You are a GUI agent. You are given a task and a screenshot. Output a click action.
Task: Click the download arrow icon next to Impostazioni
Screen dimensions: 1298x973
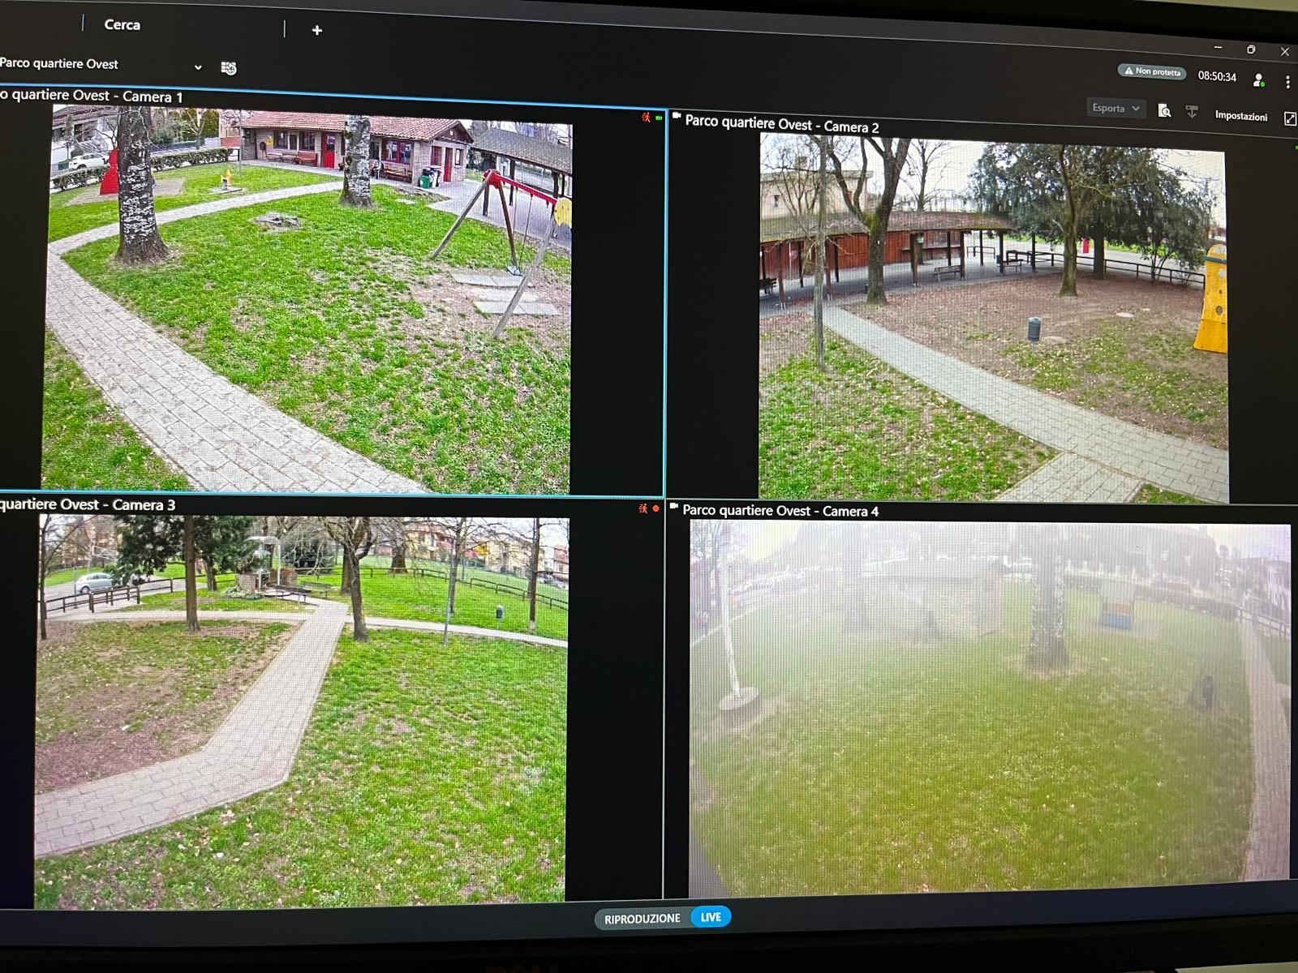[1192, 112]
